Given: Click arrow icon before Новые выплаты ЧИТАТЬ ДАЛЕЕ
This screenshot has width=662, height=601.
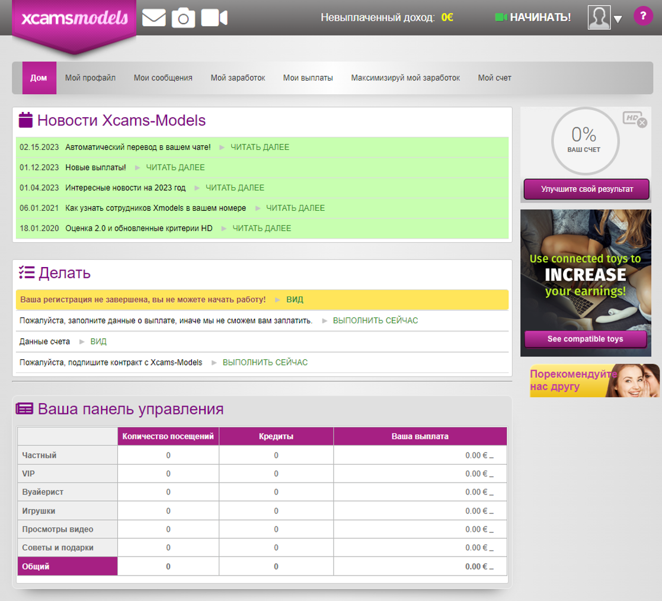Looking at the screenshot, I should 137,168.
